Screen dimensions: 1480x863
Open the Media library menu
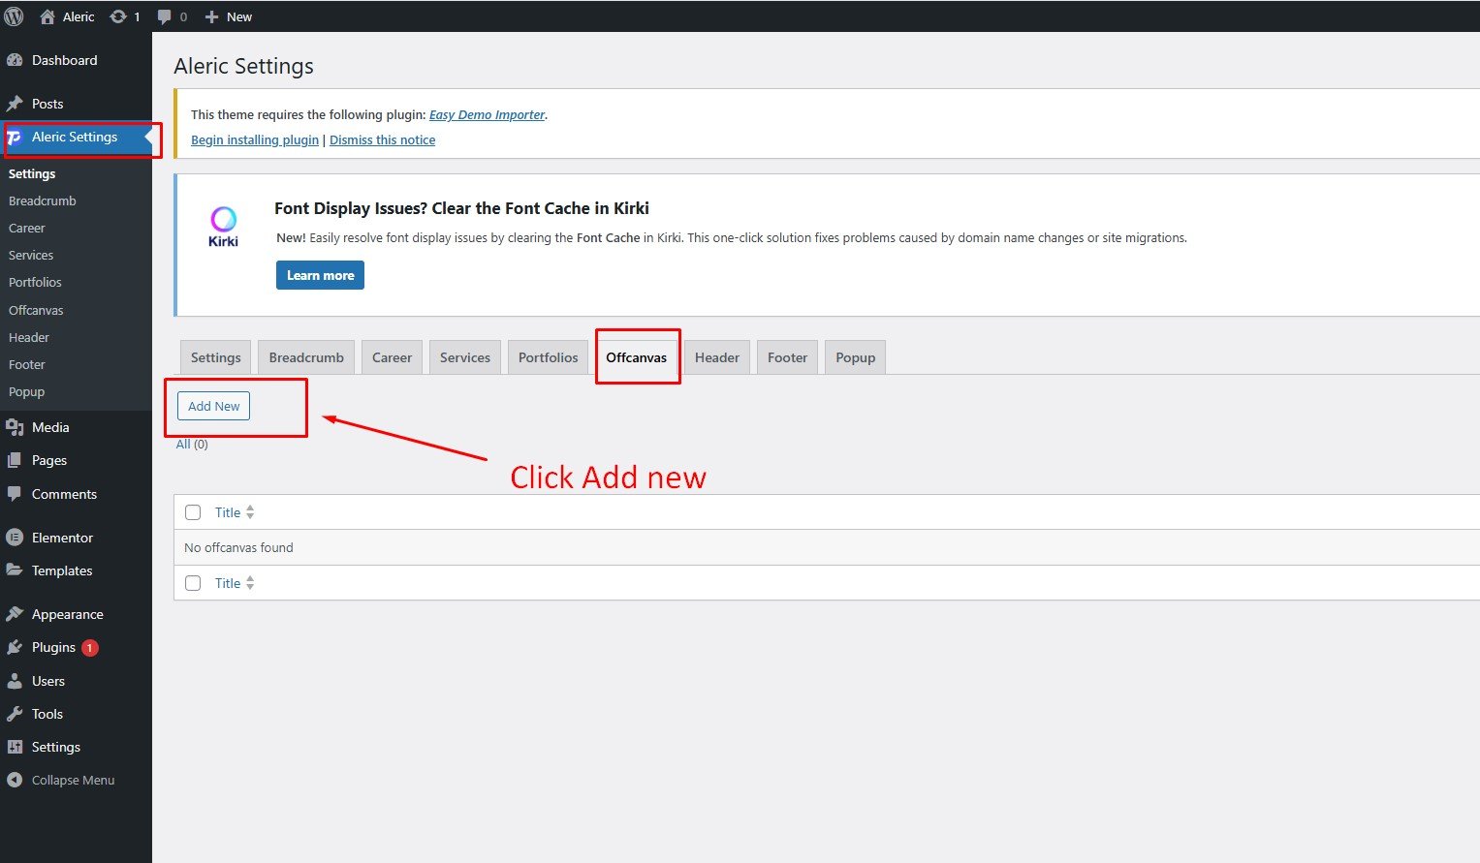pos(50,427)
